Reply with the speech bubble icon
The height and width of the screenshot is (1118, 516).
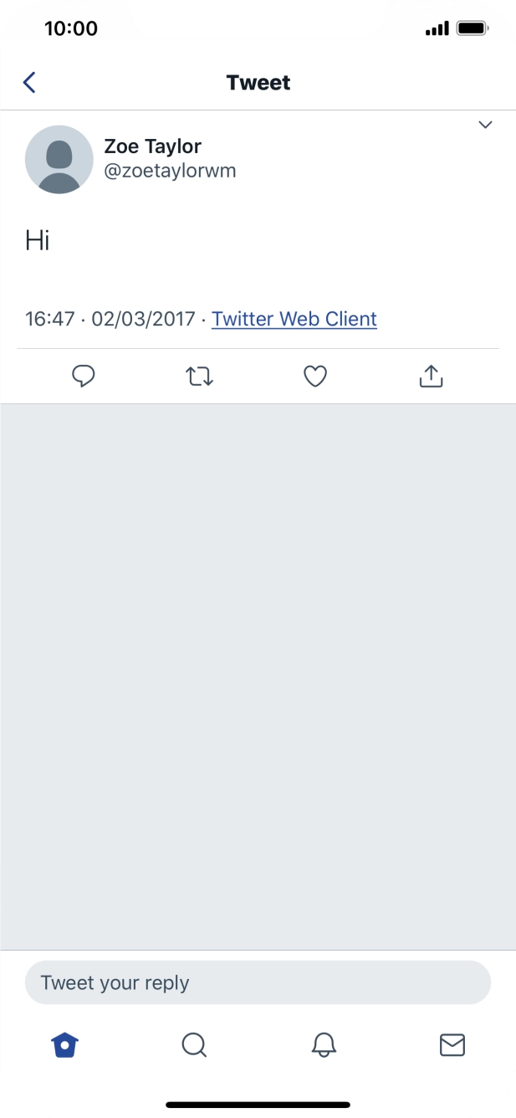point(83,377)
